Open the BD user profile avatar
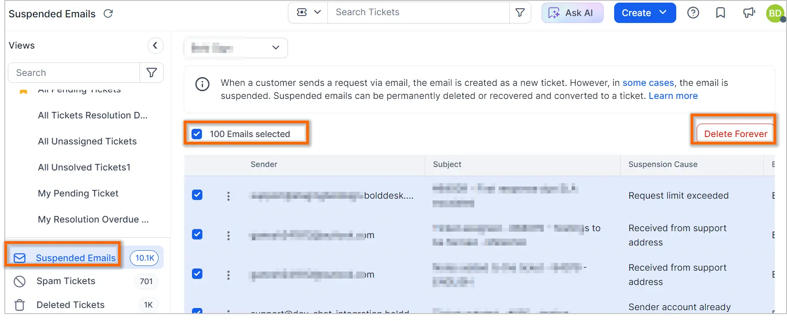The width and height of the screenshot is (787, 321). pyautogui.click(x=775, y=13)
